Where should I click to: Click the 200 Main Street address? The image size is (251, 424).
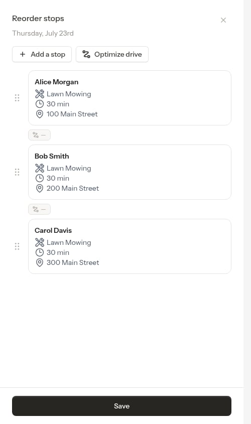coord(73,188)
